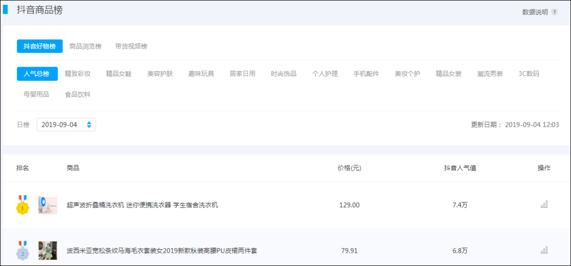Screen dimensions: 571x266
Task: Choose the 个人护理 category
Action: (325, 74)
